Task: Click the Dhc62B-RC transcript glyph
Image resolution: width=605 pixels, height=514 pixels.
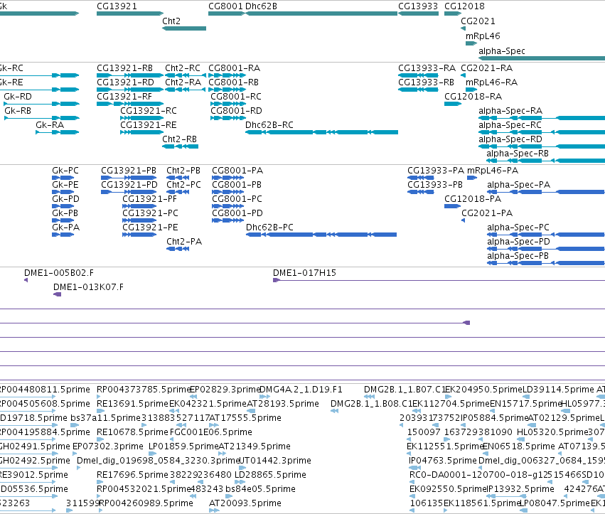Action: coord(321,132)
